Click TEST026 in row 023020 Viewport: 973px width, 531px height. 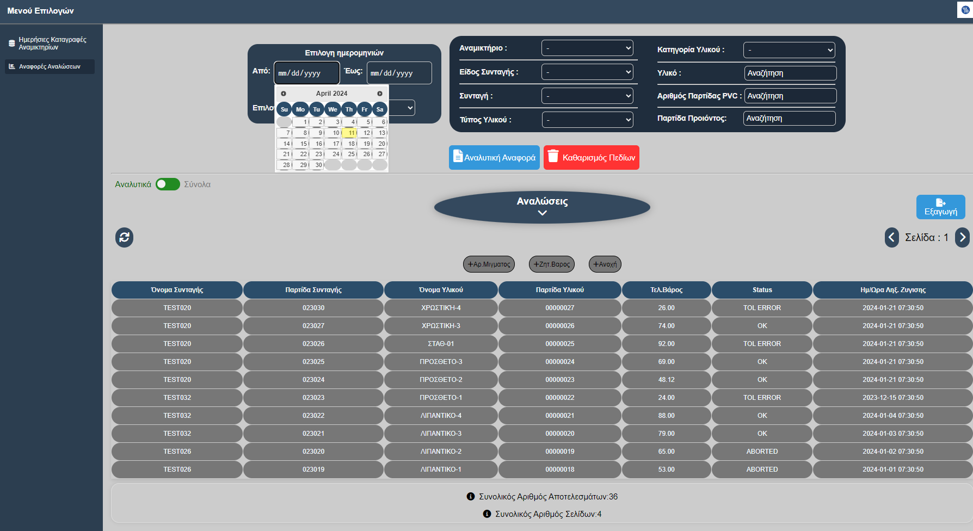click(177, 452)
